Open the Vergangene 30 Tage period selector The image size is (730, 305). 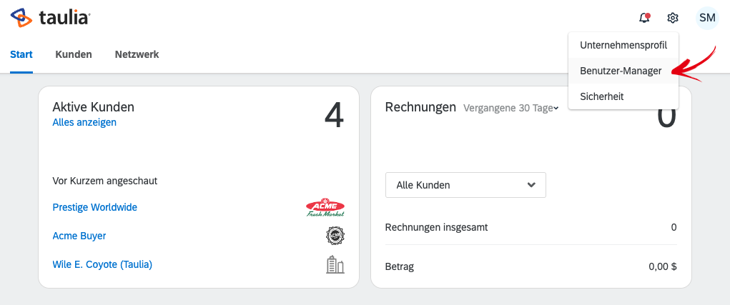tap(510, 108)
